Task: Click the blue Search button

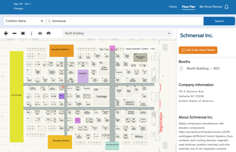Action: [219, 21]
